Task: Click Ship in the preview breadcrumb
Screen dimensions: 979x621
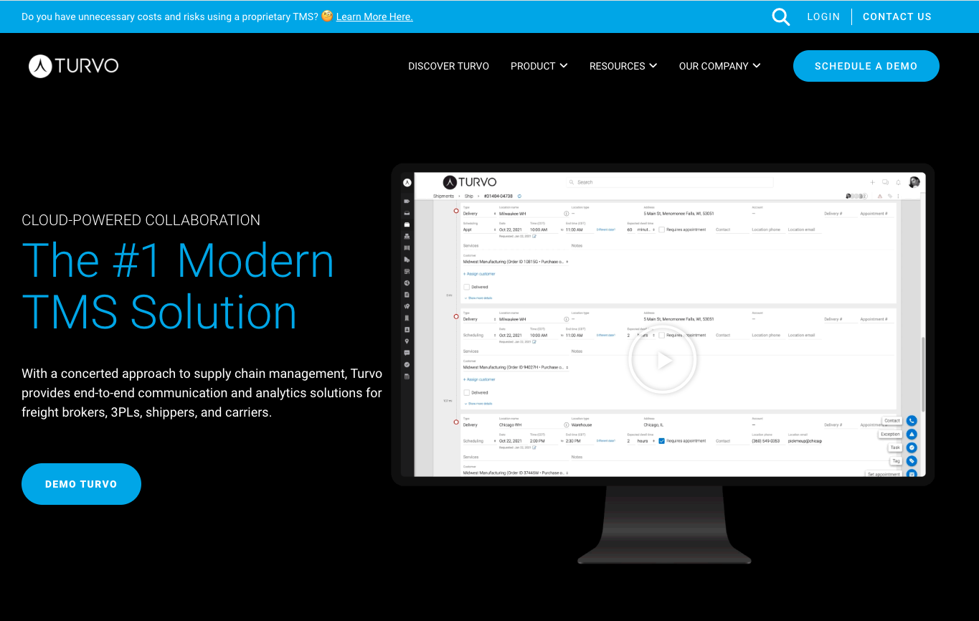Action: tap(469, 196)
